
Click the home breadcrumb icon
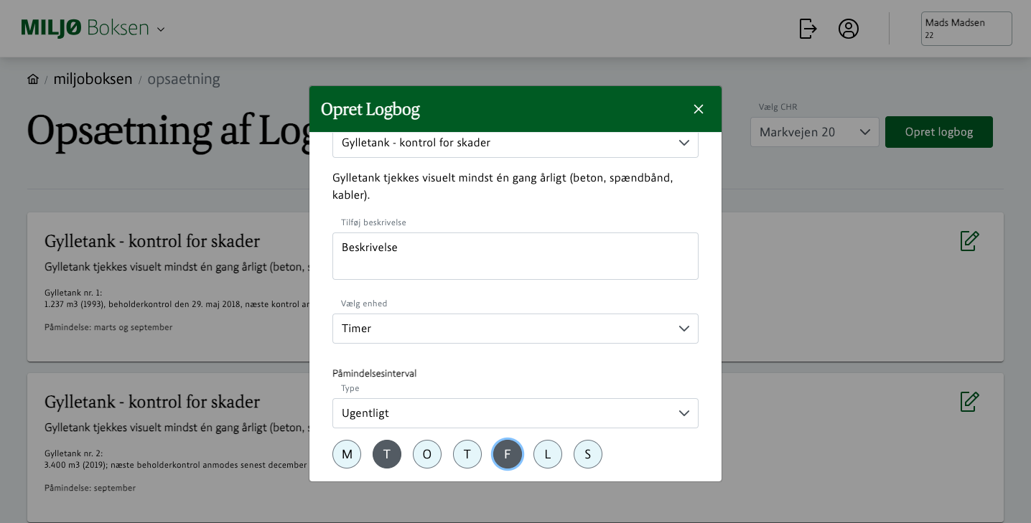point(33,79)
